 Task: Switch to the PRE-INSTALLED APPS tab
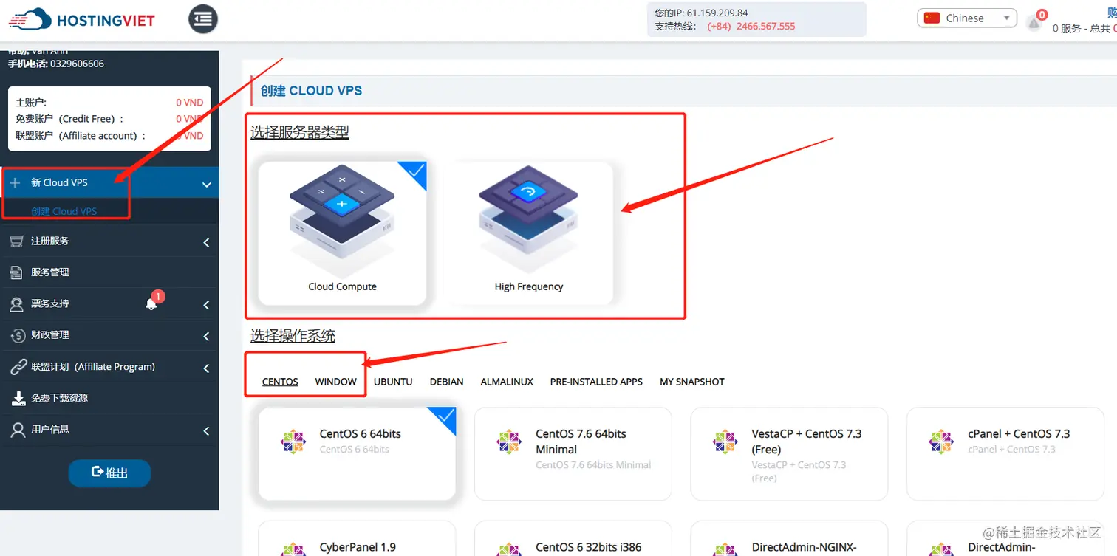point(596,382)
